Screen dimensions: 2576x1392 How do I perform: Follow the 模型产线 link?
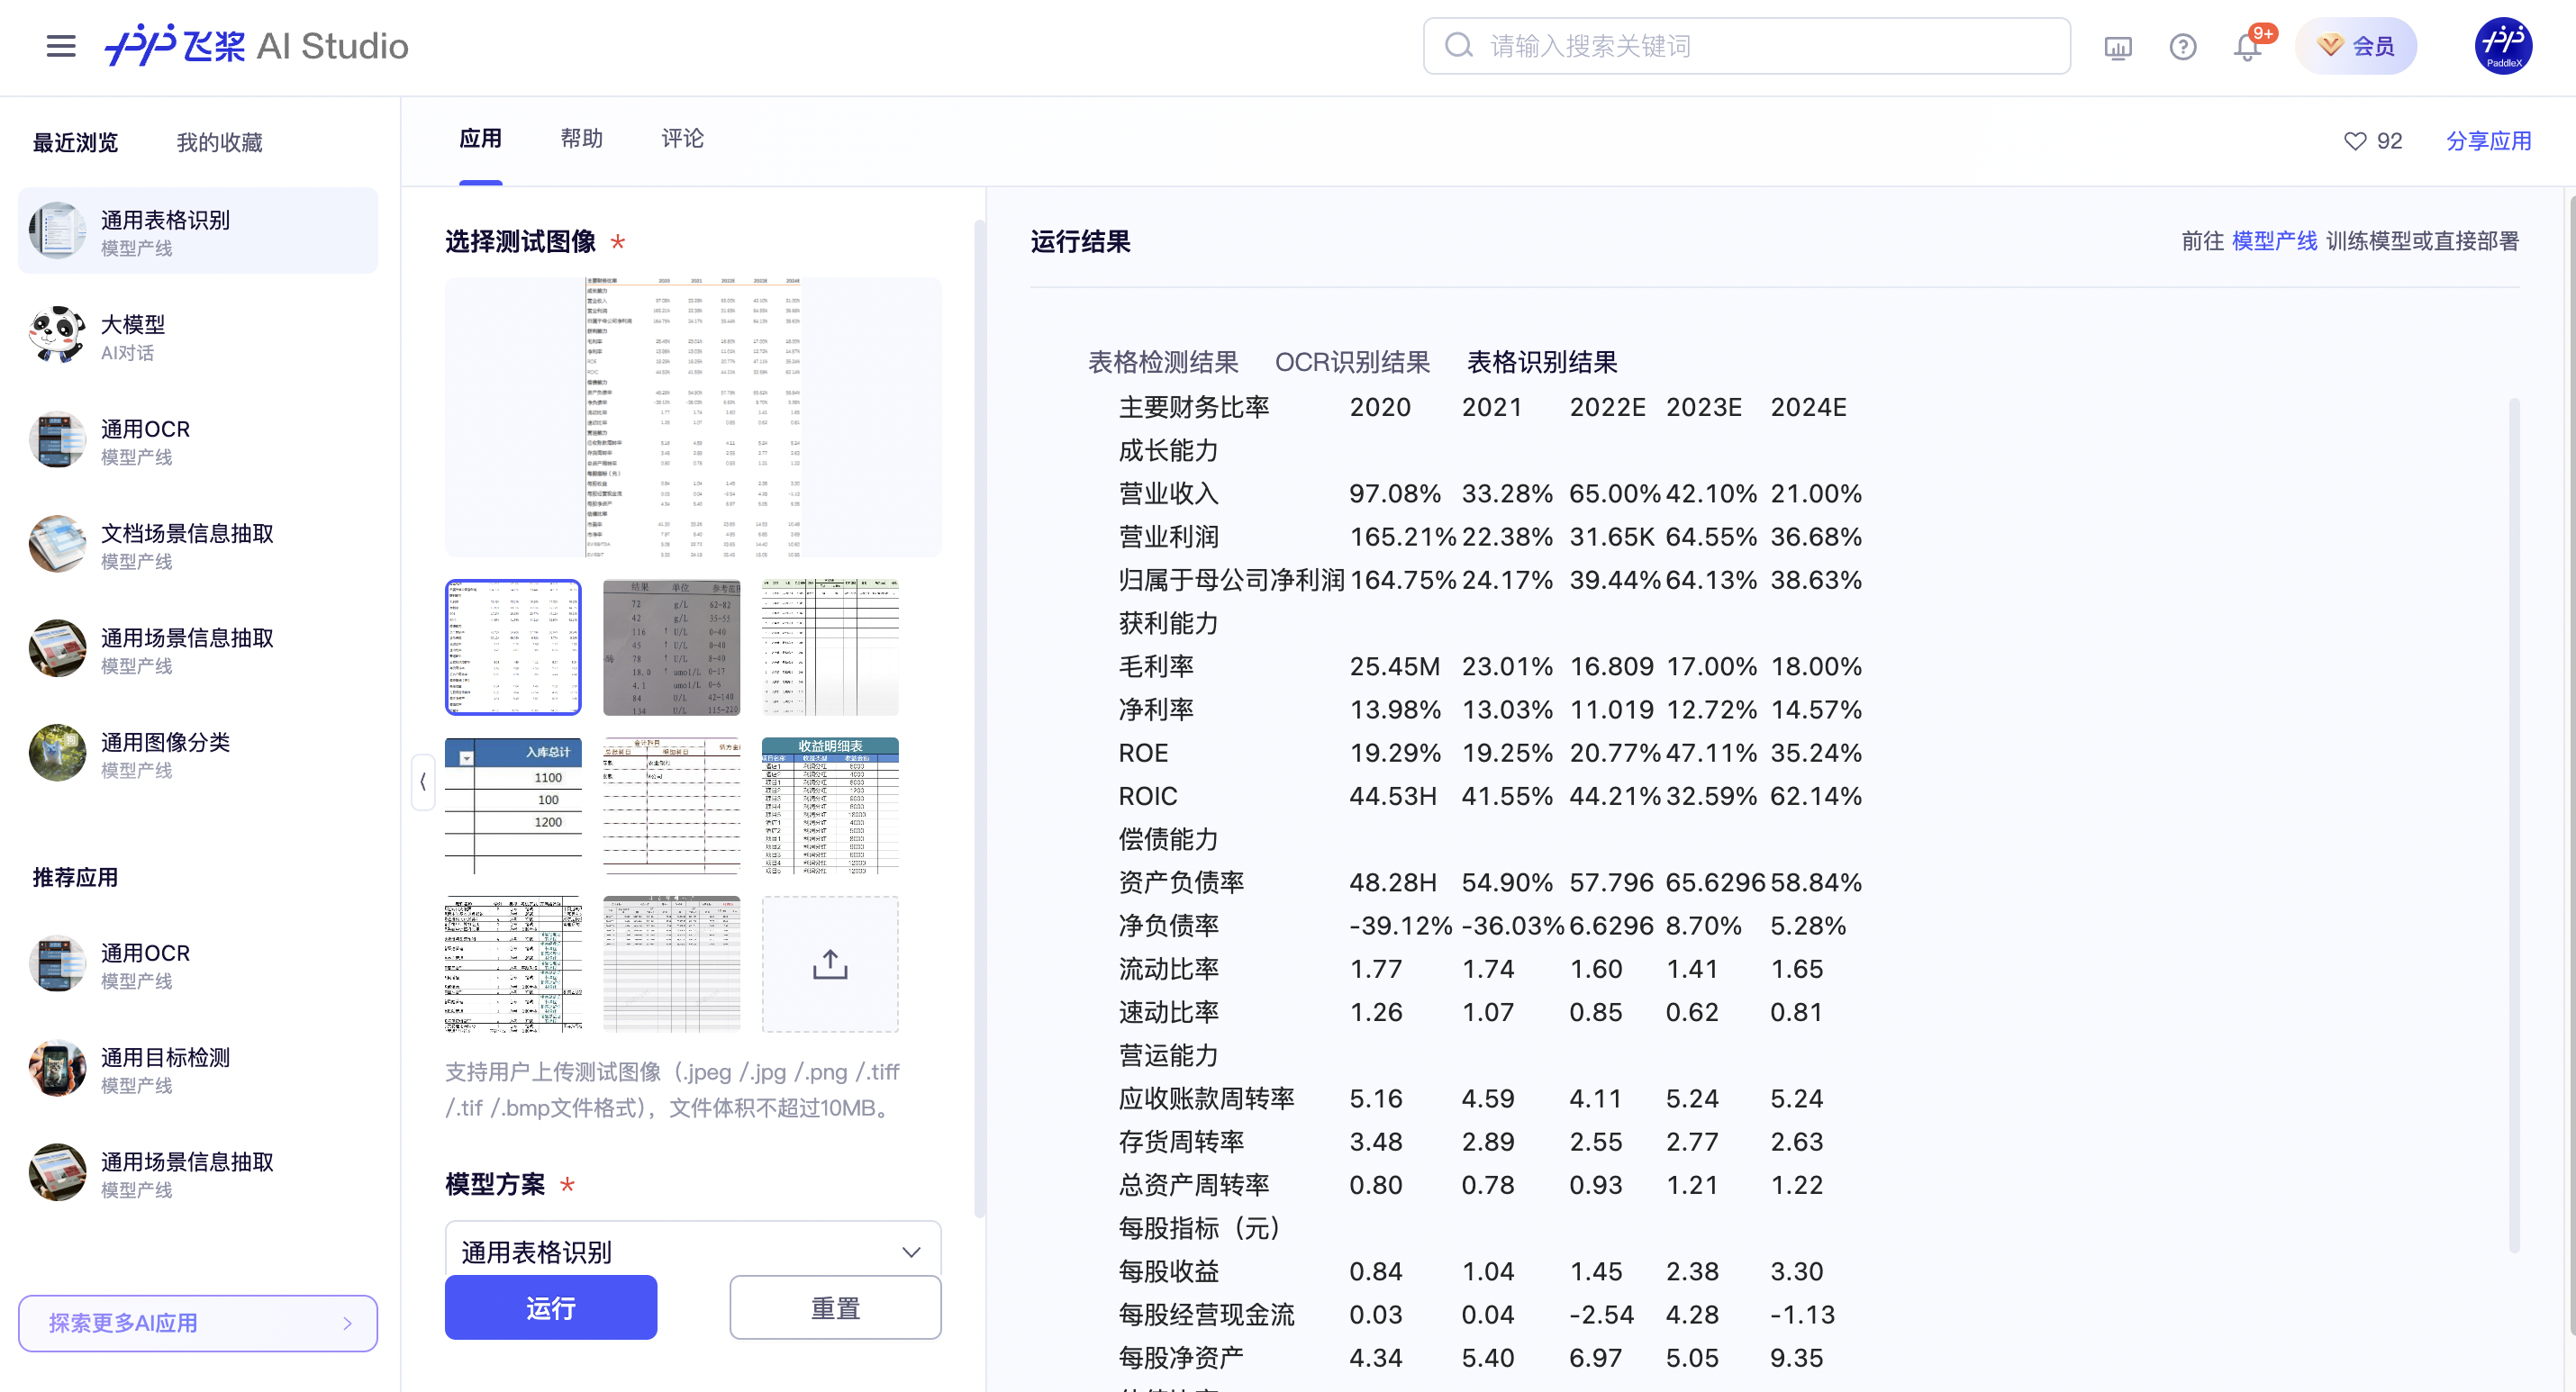(2273, 241)
